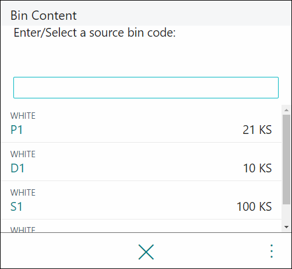The height and width of the screenshot is (269, 292).
Task: Click the vertical scrollbar thumb
Action: point(286,160)
